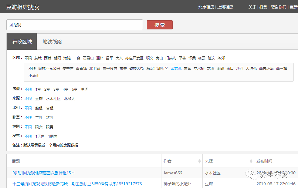Image resolution: width=298 pixels, height=188 pixels.
Task: Choose 北邮人 as the 来源
Action: point(69,99)
